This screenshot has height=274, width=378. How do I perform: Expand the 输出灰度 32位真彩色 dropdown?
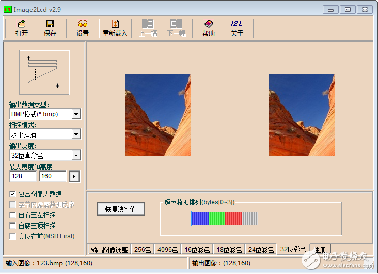click(76, 155)
